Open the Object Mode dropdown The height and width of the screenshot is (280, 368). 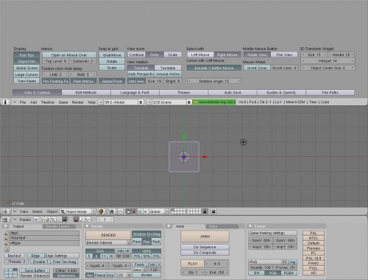click(78, 211)
